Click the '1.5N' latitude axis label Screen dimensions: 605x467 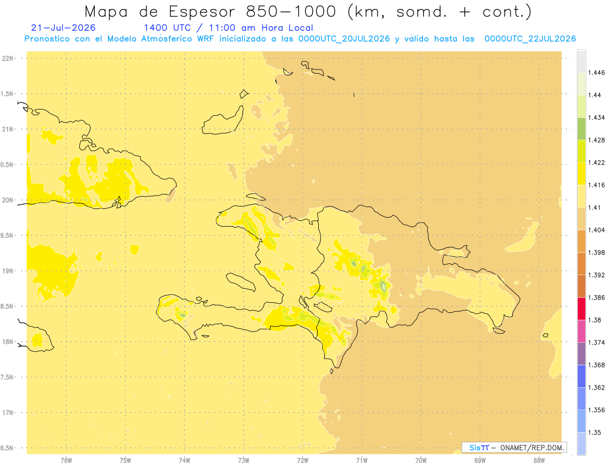[8, 94]
